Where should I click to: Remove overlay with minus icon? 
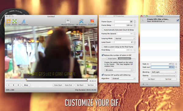147,84
